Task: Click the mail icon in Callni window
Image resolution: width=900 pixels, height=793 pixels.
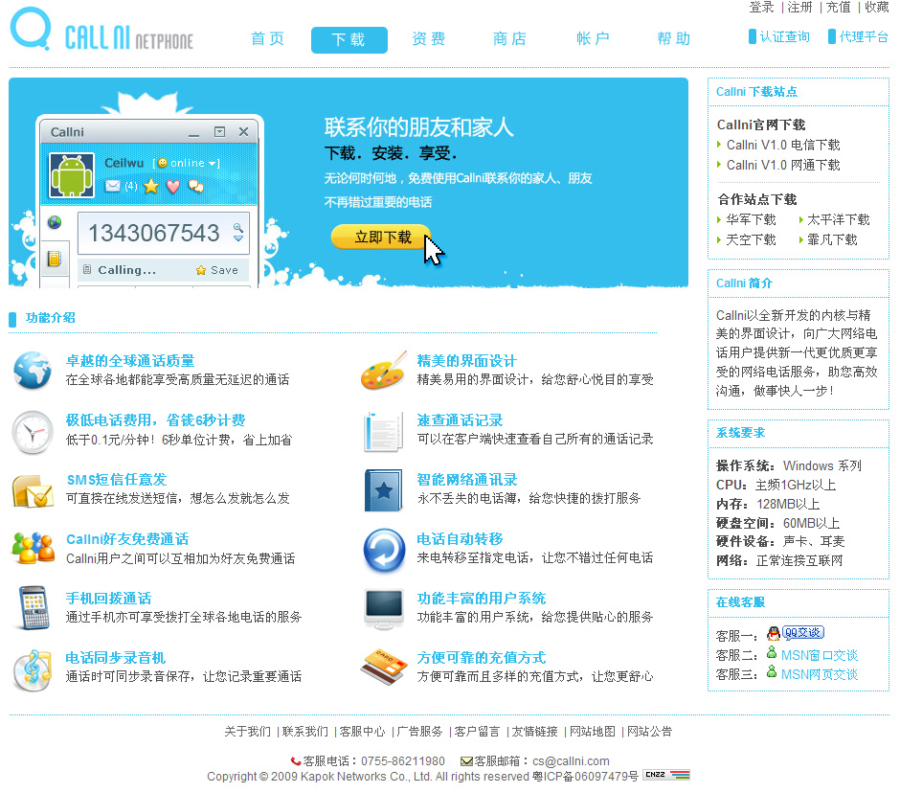Action: tap(113, 186)
